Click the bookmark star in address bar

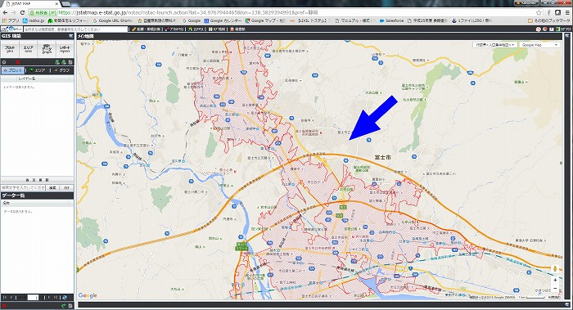tap(539, 12)
